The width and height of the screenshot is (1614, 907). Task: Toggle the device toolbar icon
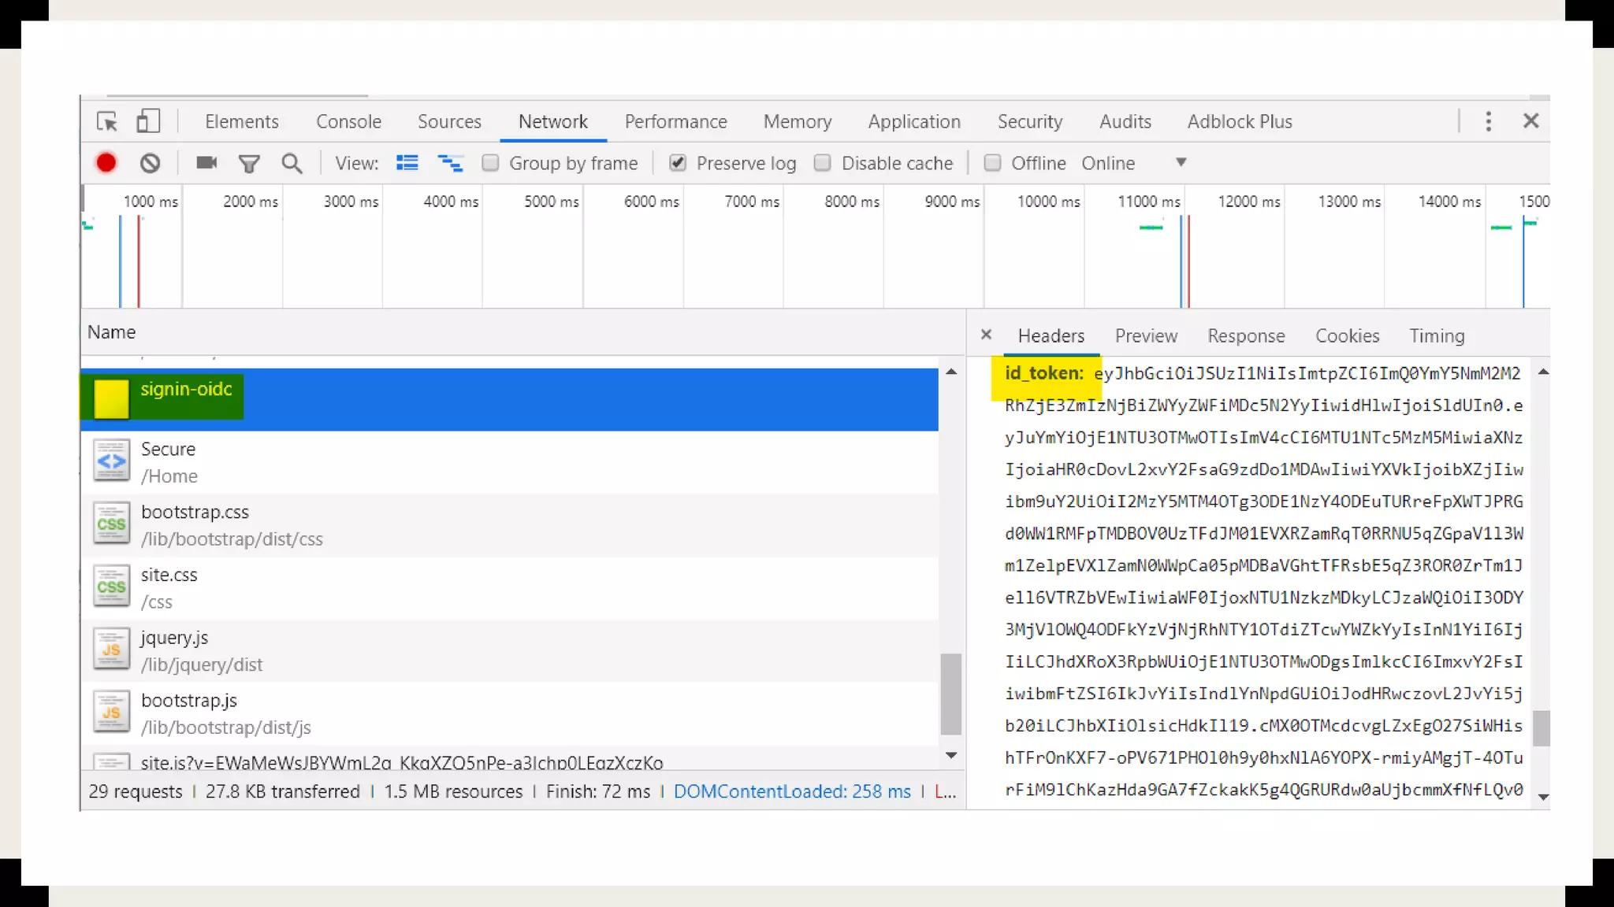[148, 121]
